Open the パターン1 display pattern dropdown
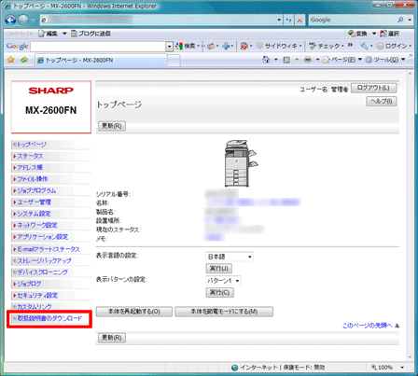 click(x=223, y=281)
